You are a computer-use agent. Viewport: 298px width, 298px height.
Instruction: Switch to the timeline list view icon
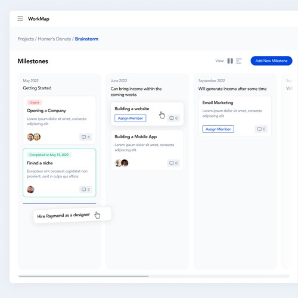pos(238,61)
